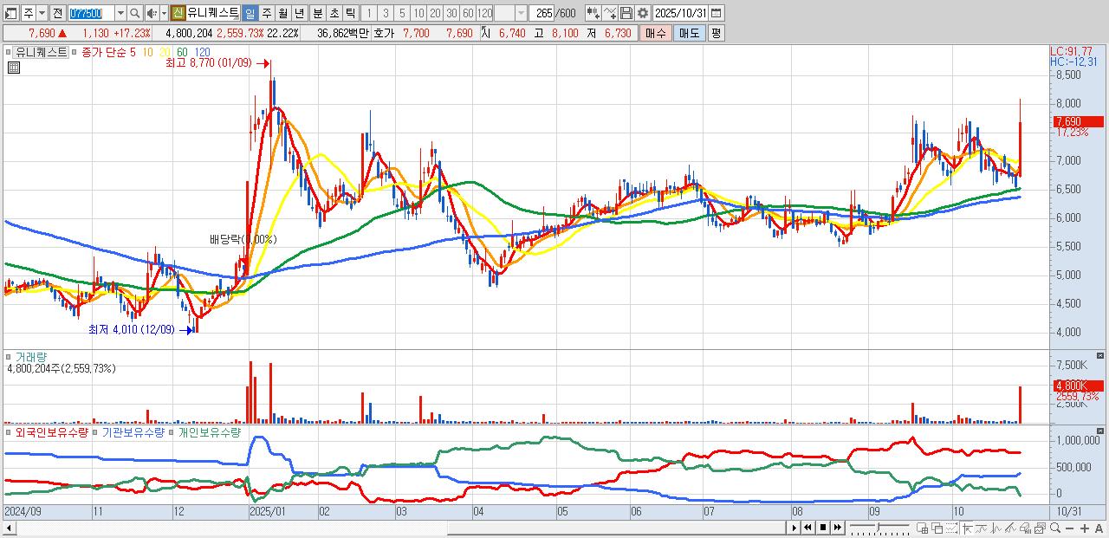
Task: Click the stop button in bottom controls
Action: (823, 528)
